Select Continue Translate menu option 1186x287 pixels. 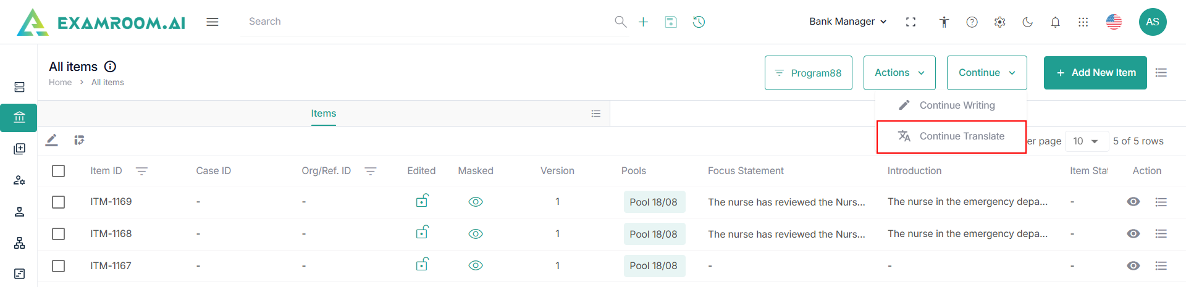point(961,136)
